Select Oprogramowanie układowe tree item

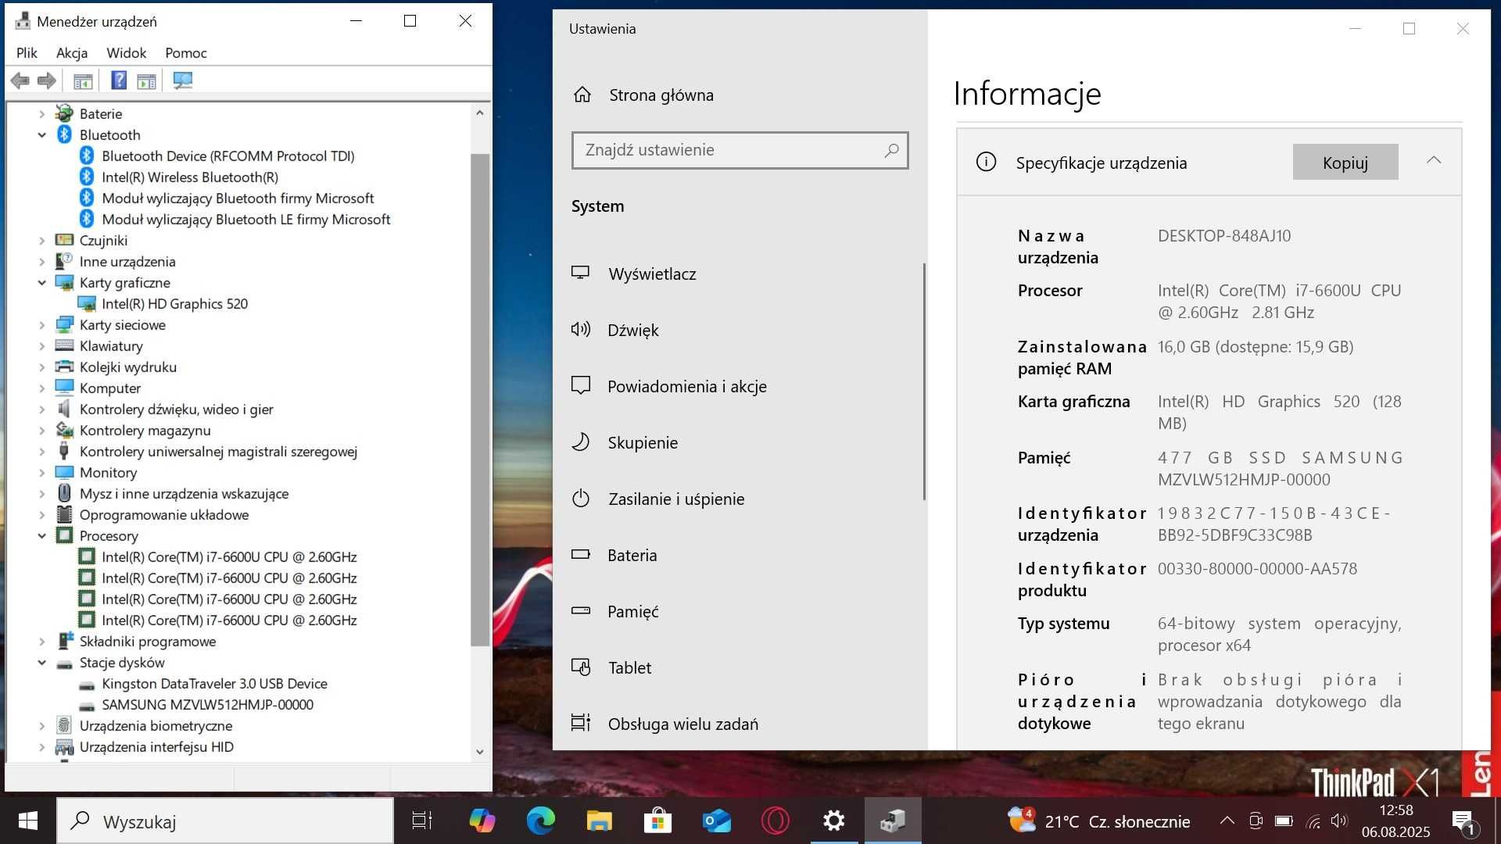(163, 515)
